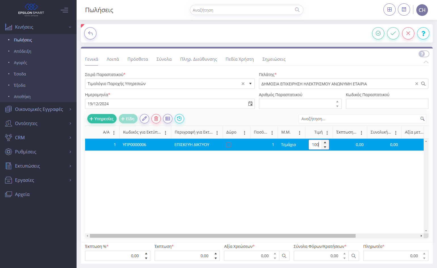This screenshot has width=437, height=268.
Task: Open date picker for Ημερομηνία field
Action: 250,104
